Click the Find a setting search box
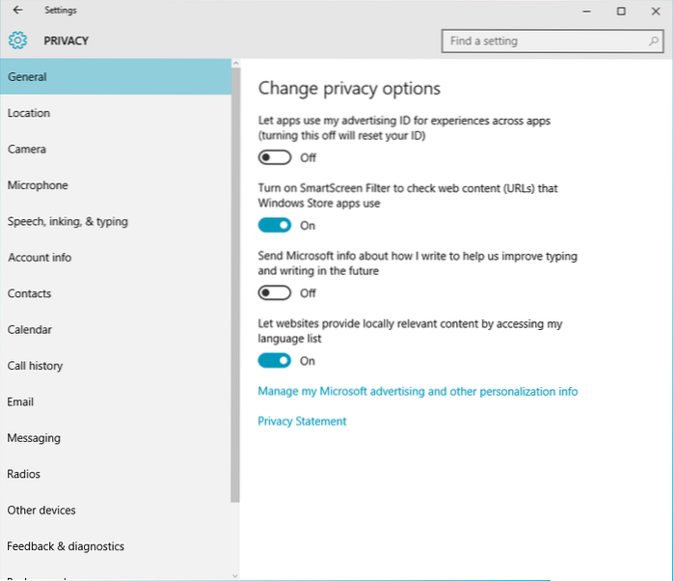673x581 pixels. pyautogui.click(x=540, y=41)
